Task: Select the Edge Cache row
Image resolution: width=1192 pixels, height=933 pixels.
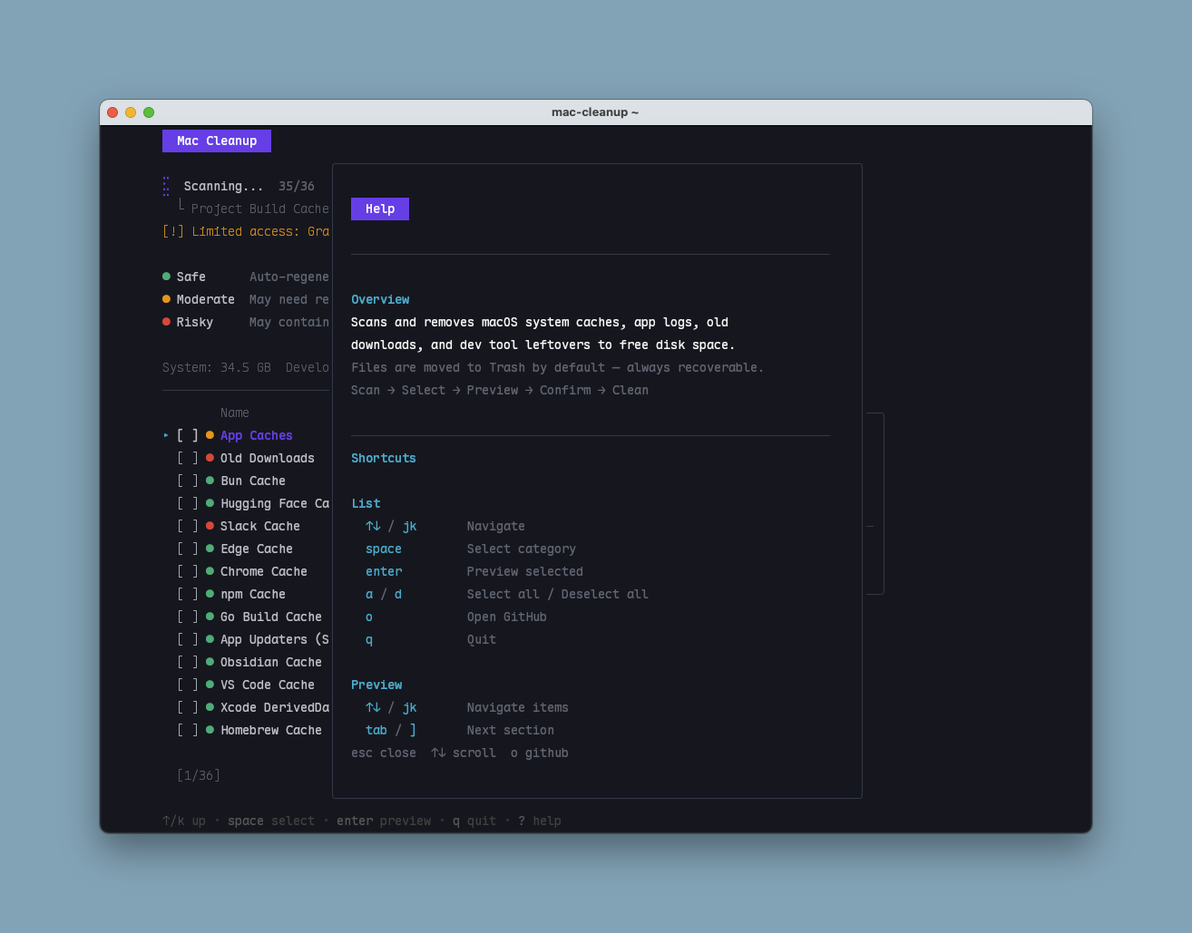Action: pyautogui.click(x=256, y=549)
